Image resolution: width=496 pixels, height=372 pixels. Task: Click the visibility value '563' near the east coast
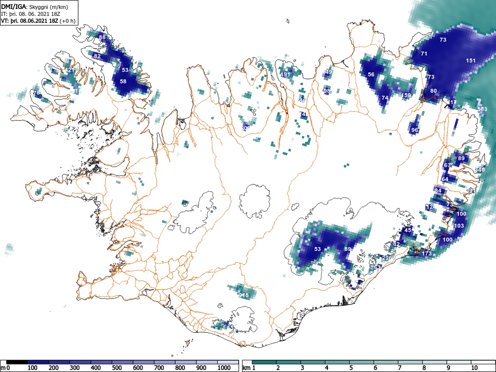[483, 109]
